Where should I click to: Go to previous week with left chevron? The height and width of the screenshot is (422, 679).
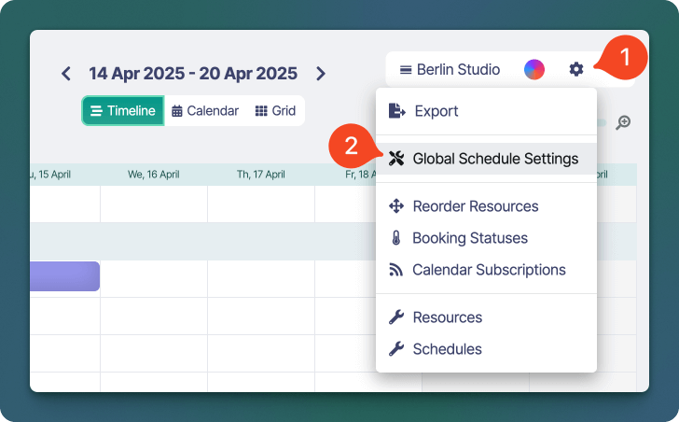pos(66,74)
